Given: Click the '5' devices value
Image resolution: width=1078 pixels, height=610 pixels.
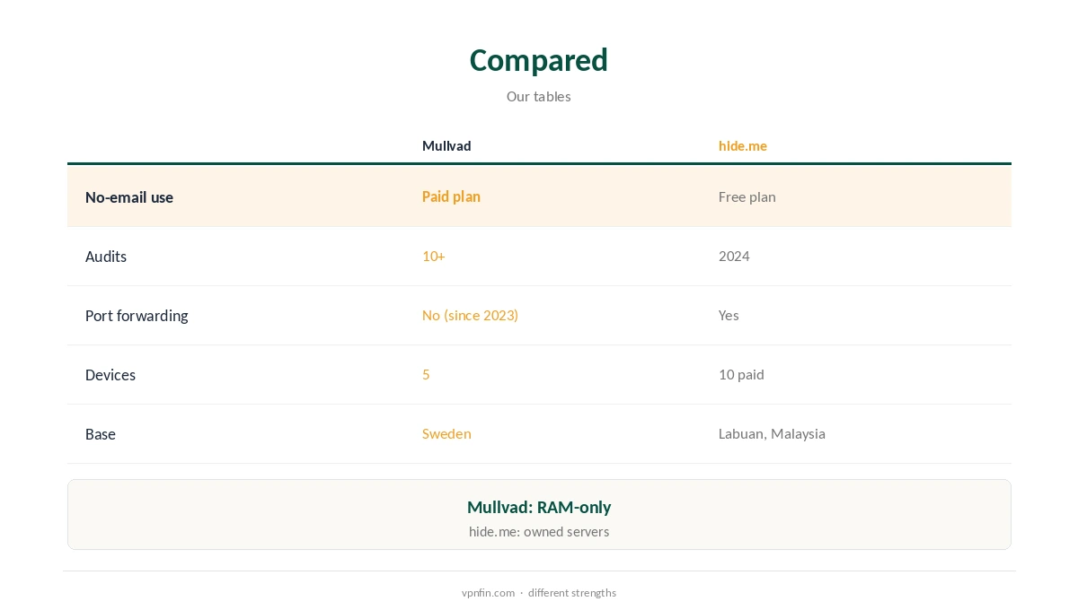Looking at the screenshot, I should (x=426, y=374).
